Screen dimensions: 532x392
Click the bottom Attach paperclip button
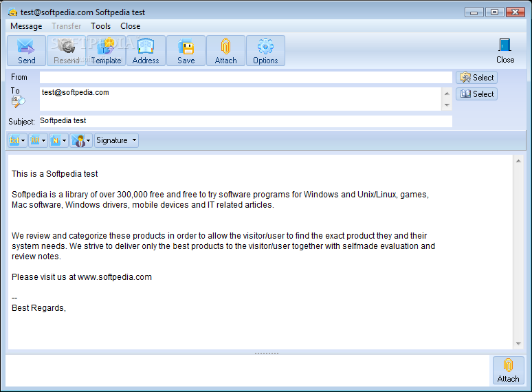[508, 371]
